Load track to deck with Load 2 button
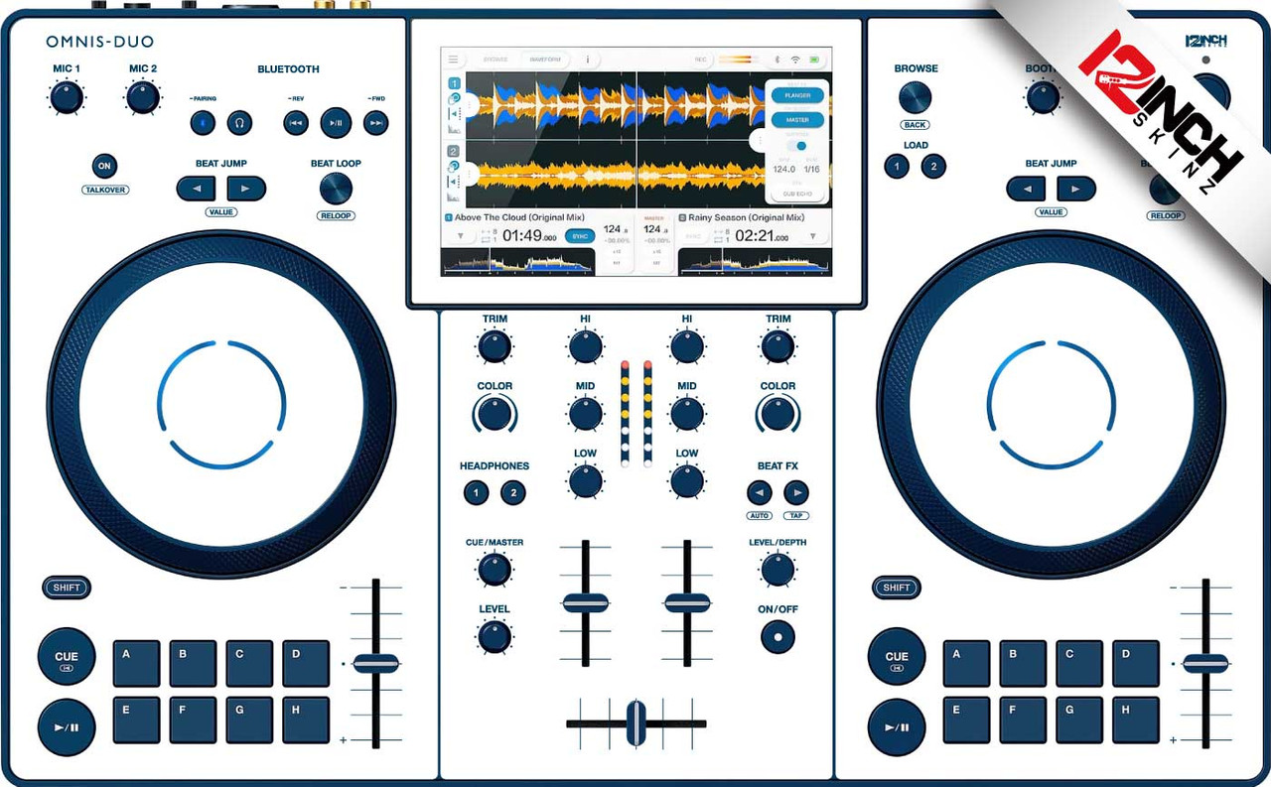Image resolution: width=1271 pixels, height=787 pixels. pos(933,167)
